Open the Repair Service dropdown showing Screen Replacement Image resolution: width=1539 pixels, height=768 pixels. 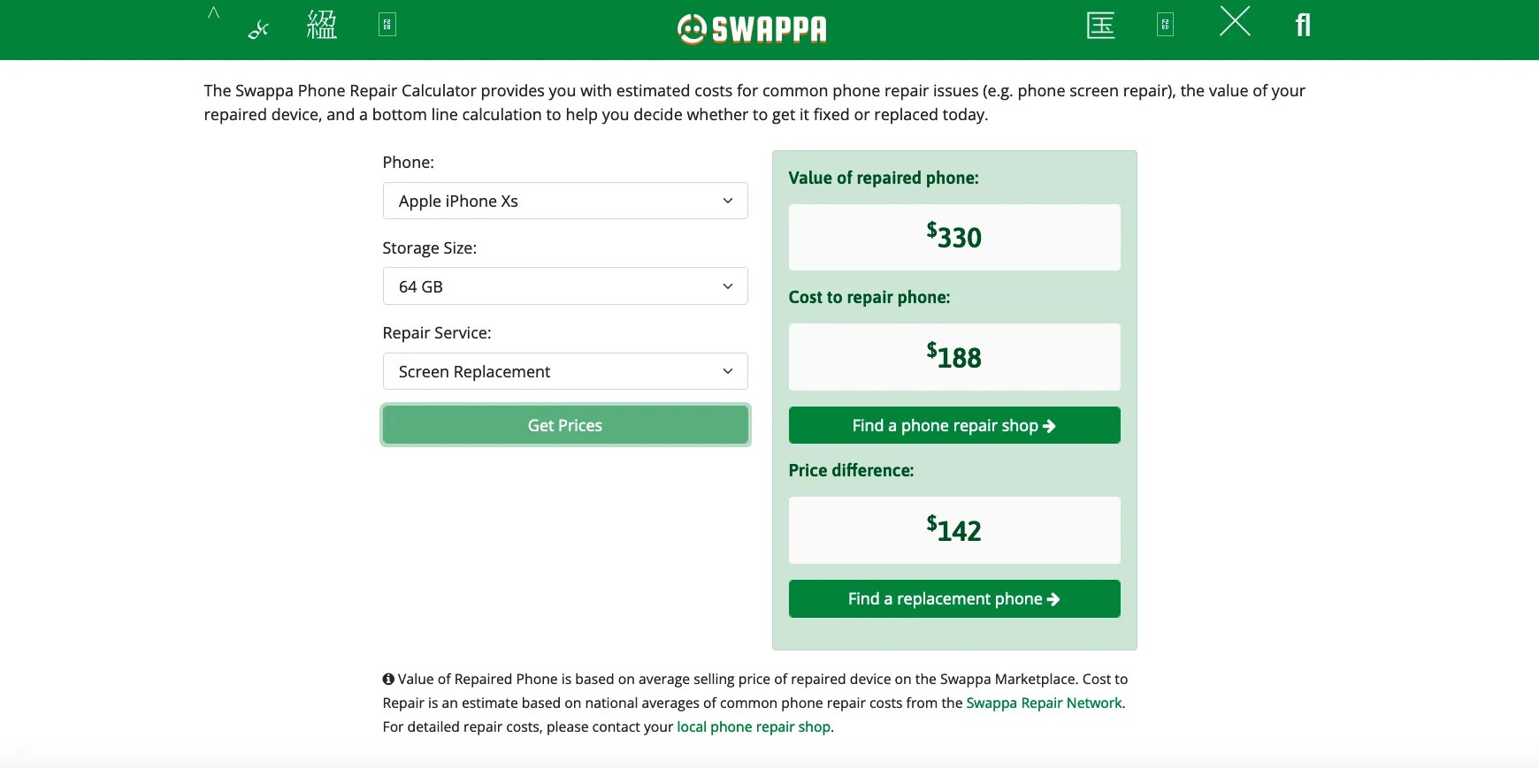pyautogui.click(x=565, y=371)
